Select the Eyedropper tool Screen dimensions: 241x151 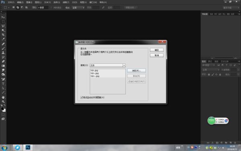tap(3, 39)
